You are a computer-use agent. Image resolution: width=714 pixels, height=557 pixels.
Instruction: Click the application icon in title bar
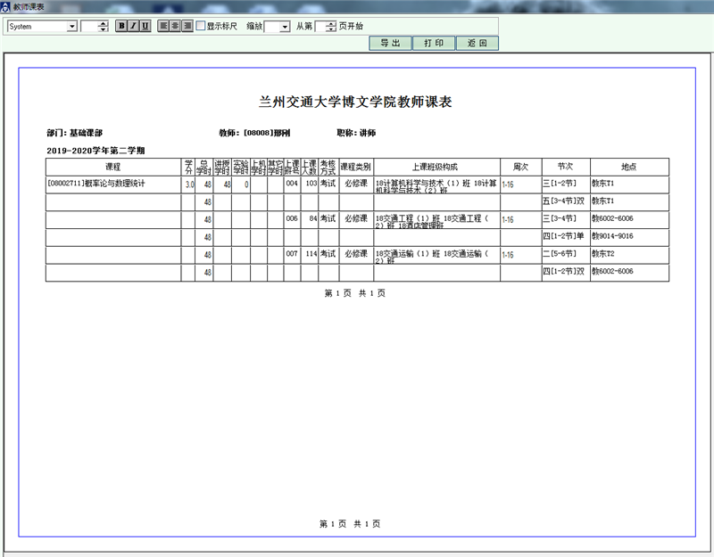6,6
